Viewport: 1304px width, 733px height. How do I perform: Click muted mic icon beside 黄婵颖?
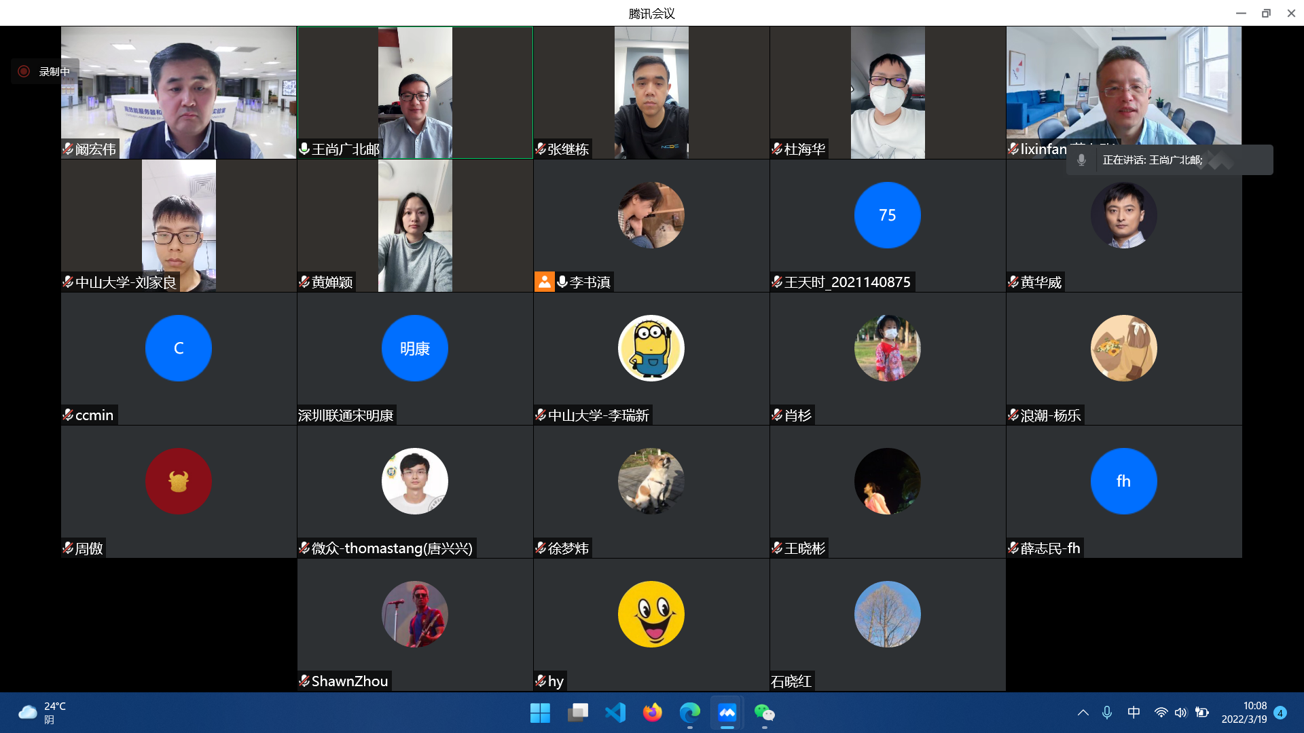point(304,282)
